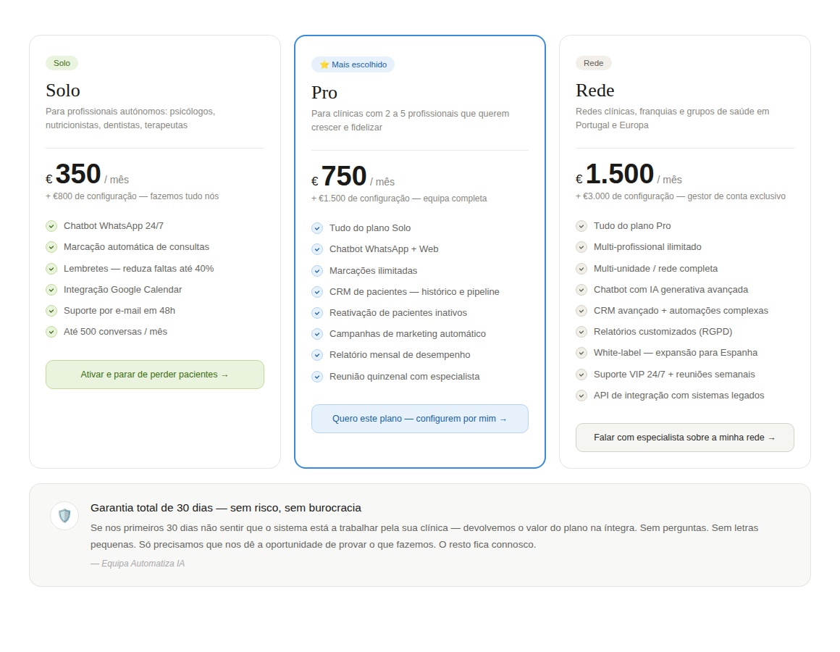Click blue check icon beside Marcações ilimitadas
Screen dimensions: 840x652
pos(317,271)
